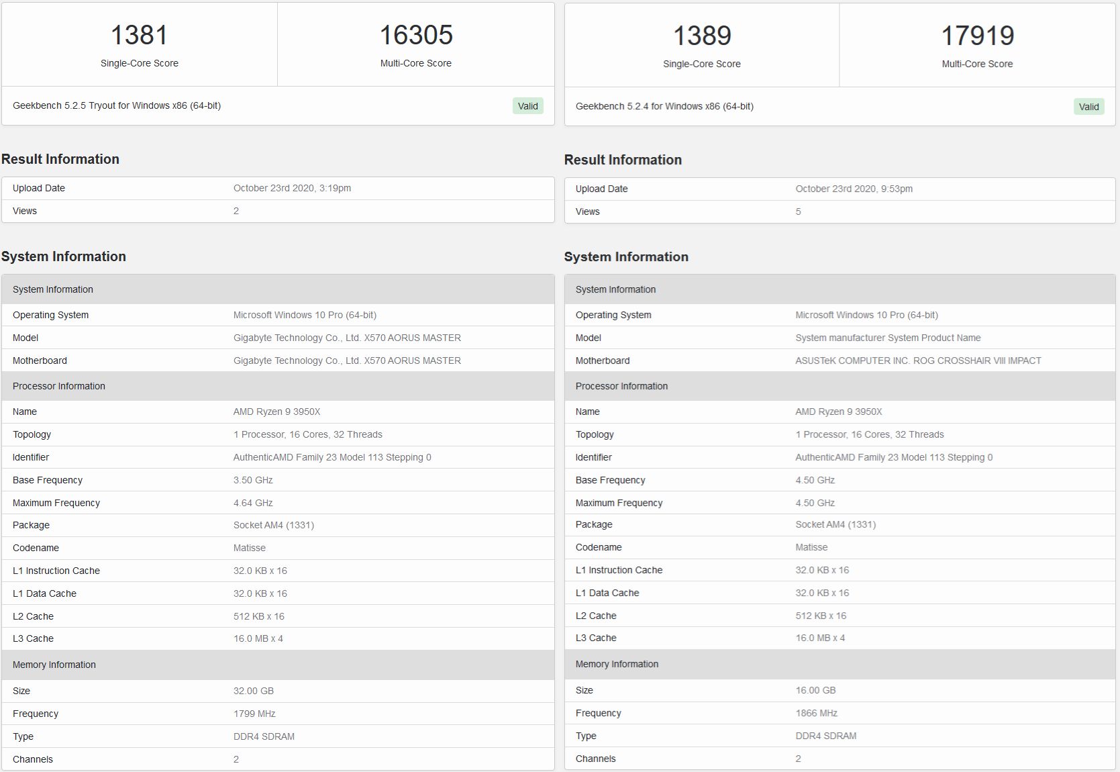Click the 1381 single-core score
This screenshot has width=1120, height=772.
139,35
